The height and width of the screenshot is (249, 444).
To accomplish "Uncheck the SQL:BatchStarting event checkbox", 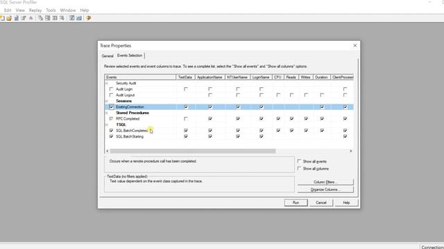I will (x=111, y=136).
